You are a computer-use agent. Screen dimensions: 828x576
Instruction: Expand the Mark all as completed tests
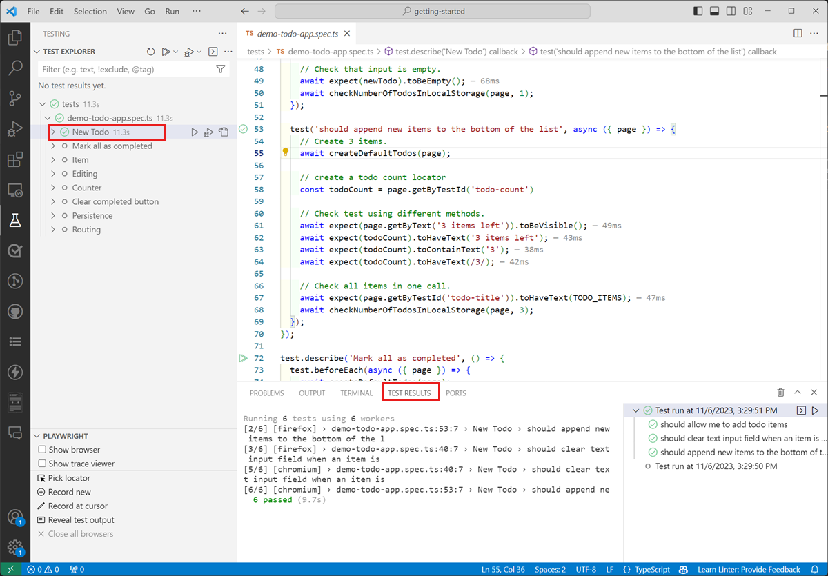tap(53, 146)
